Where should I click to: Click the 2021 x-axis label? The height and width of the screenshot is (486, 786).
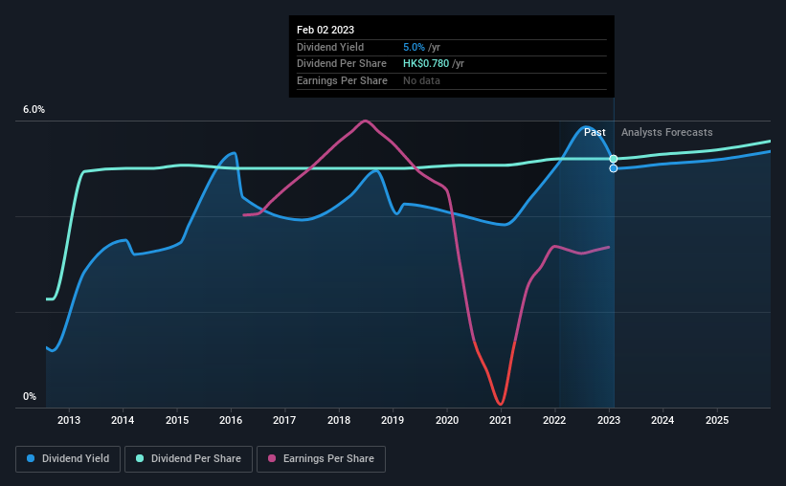501,420
